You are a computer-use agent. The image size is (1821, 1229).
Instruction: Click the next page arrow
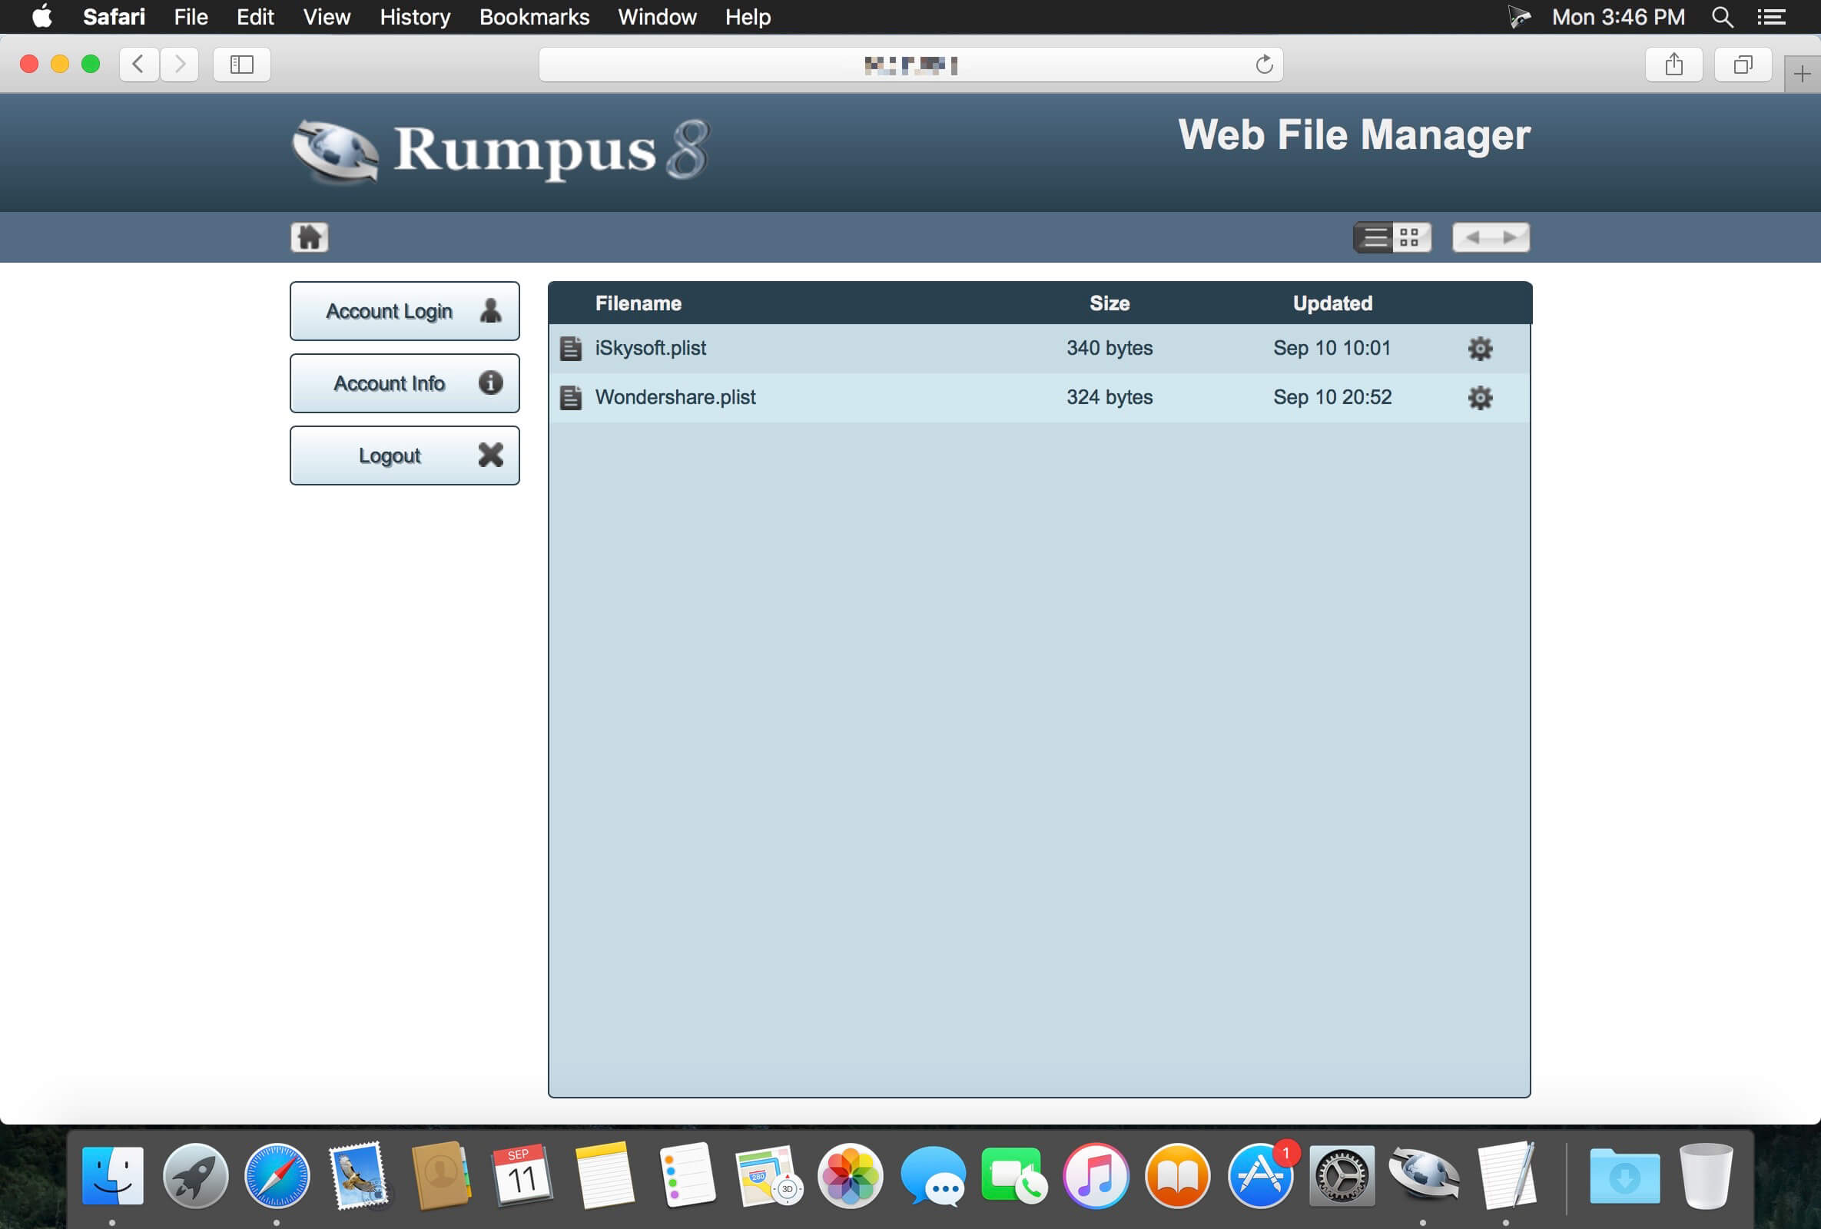coord(1510,237)
